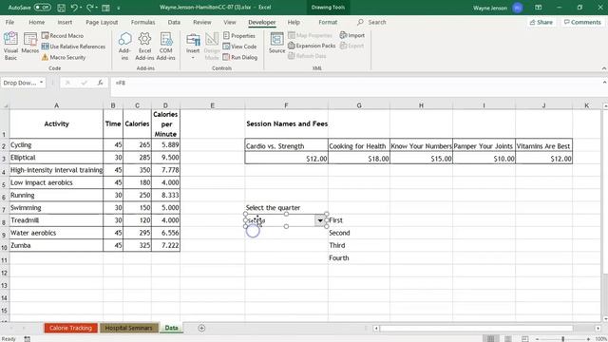Redo the last action

[90, 8]
